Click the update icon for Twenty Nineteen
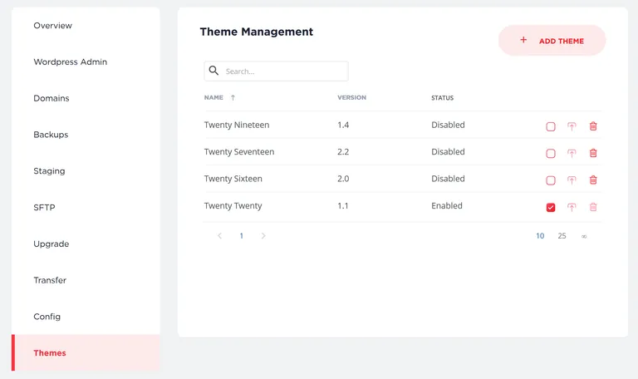638x379 pixels. (572, 126)
